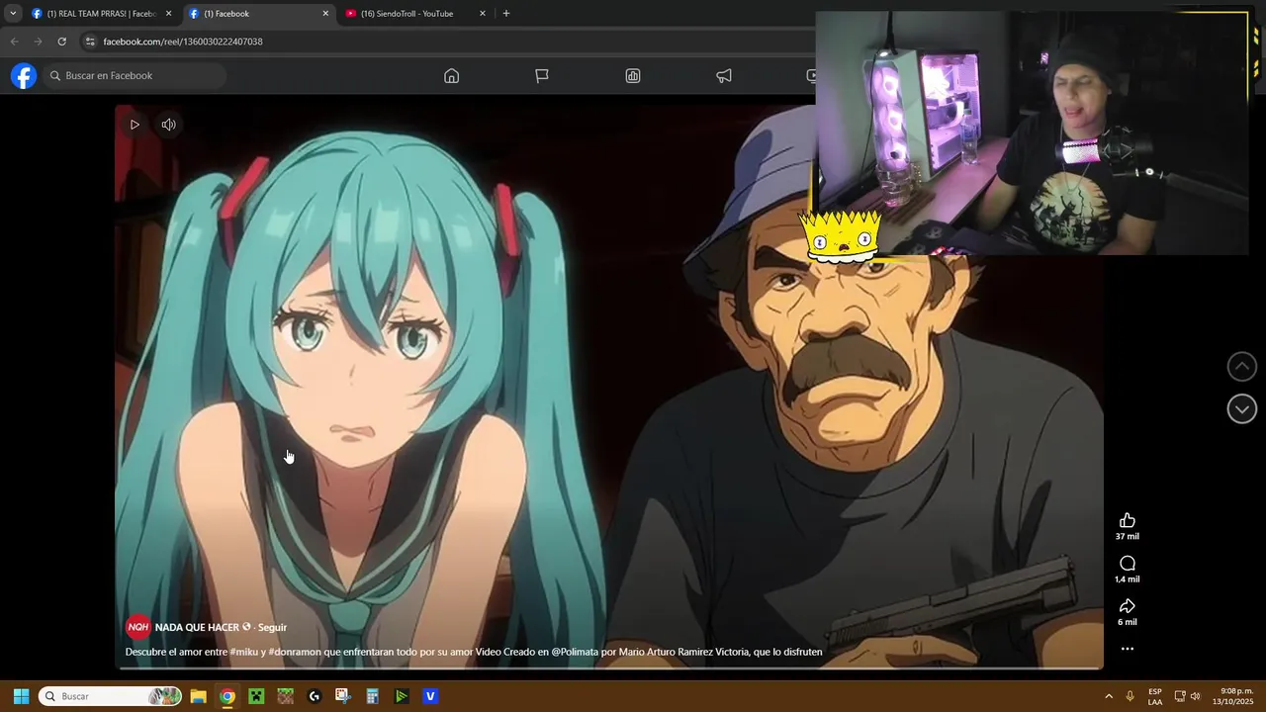The height and width of the screenshot is (712, 1266).
Task: Open Minecraft creeper icon in taskbar
Action: click(x=256, y=696)
